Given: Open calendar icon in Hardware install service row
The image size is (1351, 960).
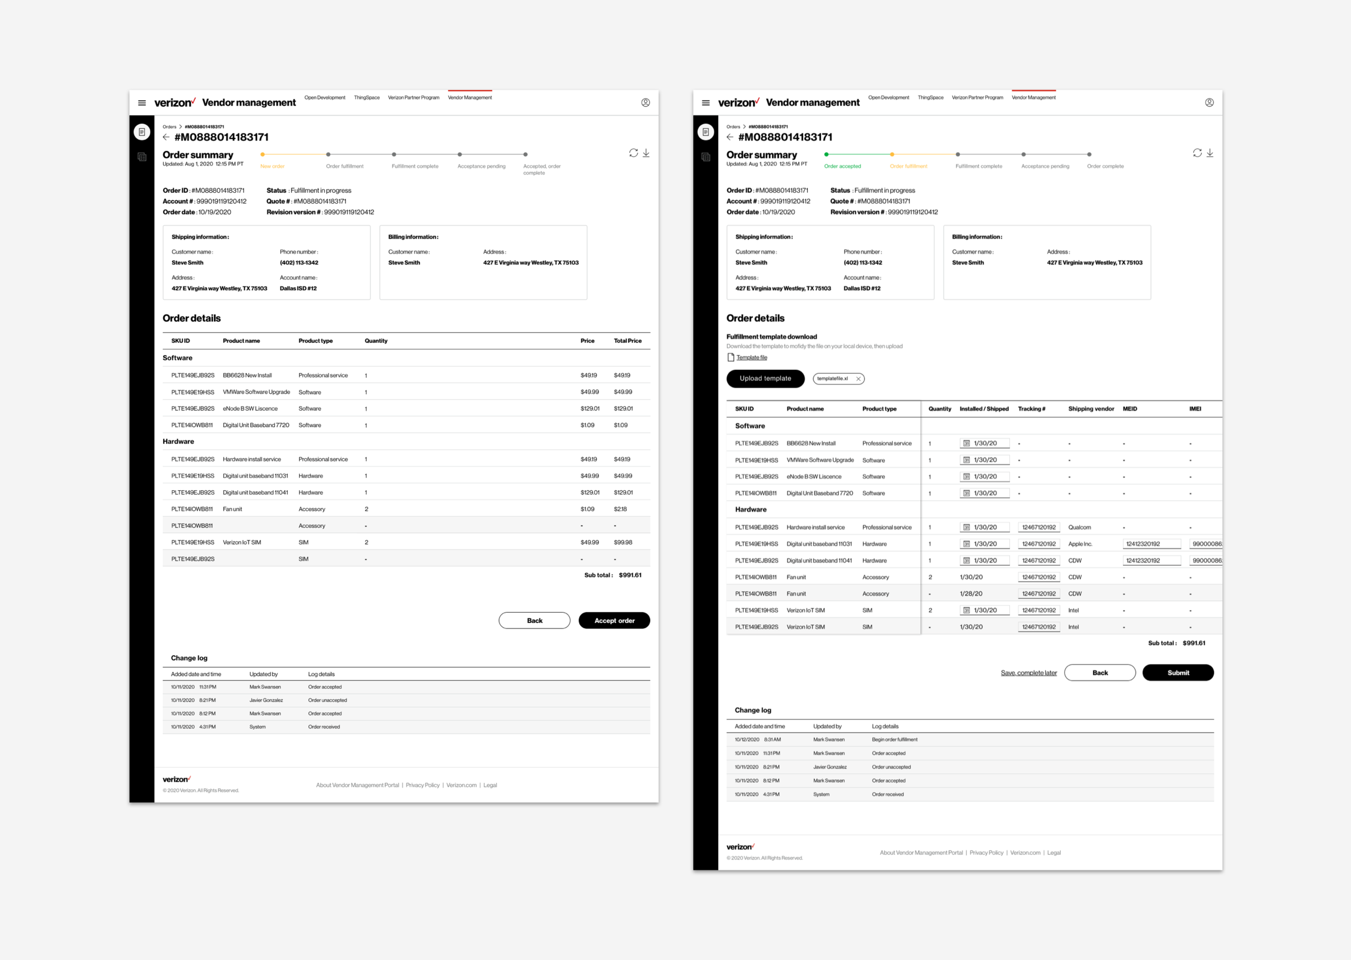Looking at the screenshot, I should click(x=967, y=528).
